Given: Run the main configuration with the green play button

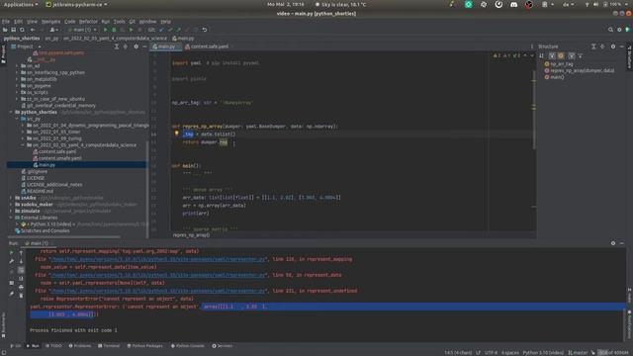Looking at the screenshot, I should click(x=106, y=30).
